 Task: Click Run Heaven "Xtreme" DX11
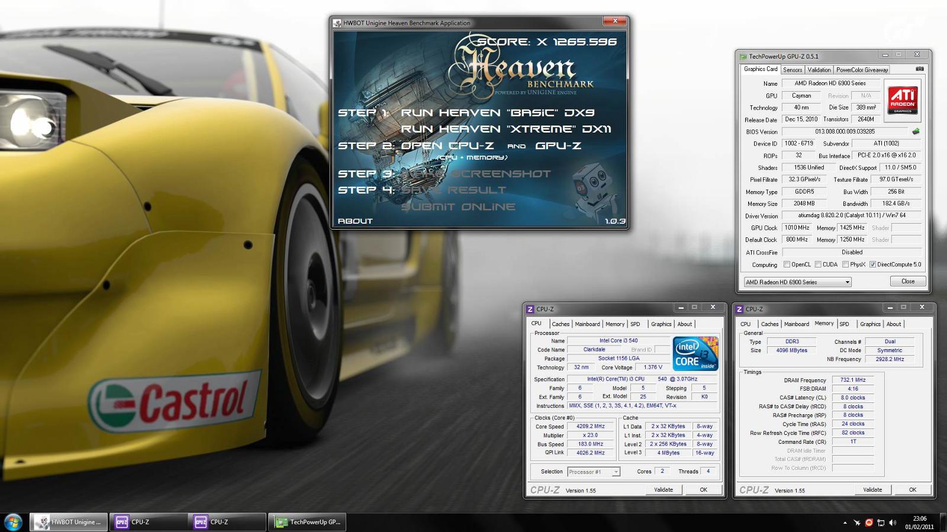(506, 129)
